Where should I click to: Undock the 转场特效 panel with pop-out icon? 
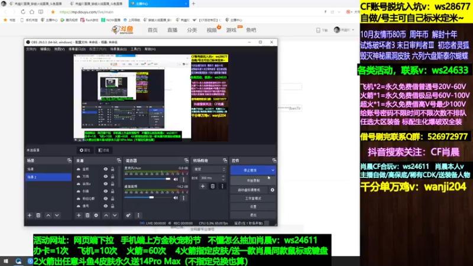click(225, 161)
